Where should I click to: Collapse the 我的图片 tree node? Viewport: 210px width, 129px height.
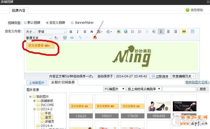coord(30,96)
